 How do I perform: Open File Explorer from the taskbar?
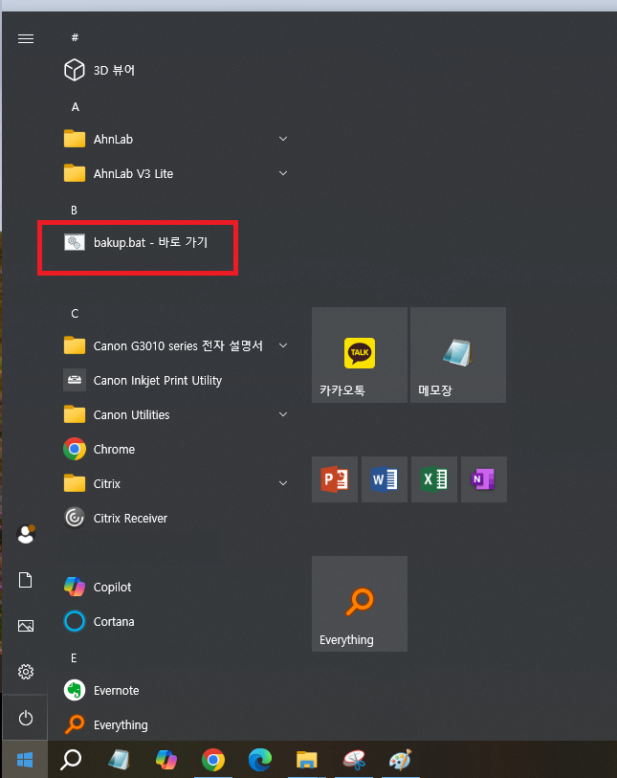pos(306,760)
